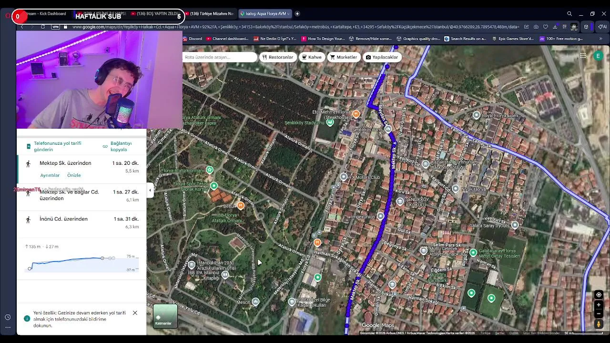Image resolution: width=610 pixels, height=343 pixels.
Task: Open Ayrıntılar for Mektep Sk. route
Action: [50, 175]
